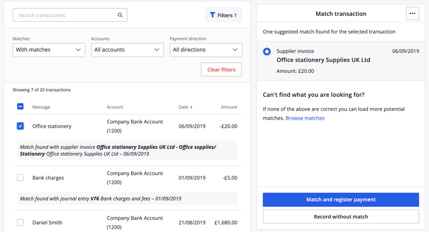
Task: Follow the Browse matches link
Action: tap(305, 118)
